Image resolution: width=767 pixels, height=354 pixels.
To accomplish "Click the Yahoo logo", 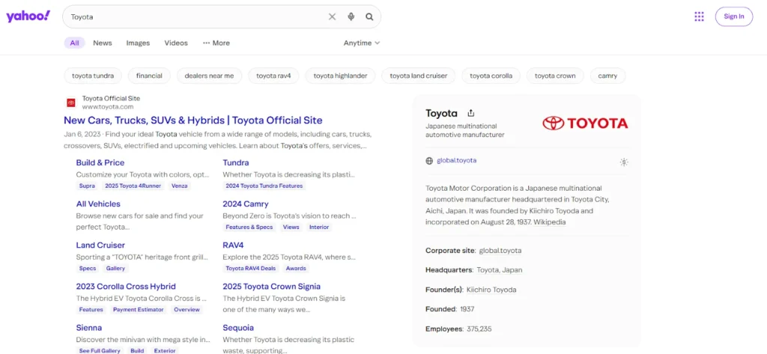I will pyautogui.click(x=28, y=16).
